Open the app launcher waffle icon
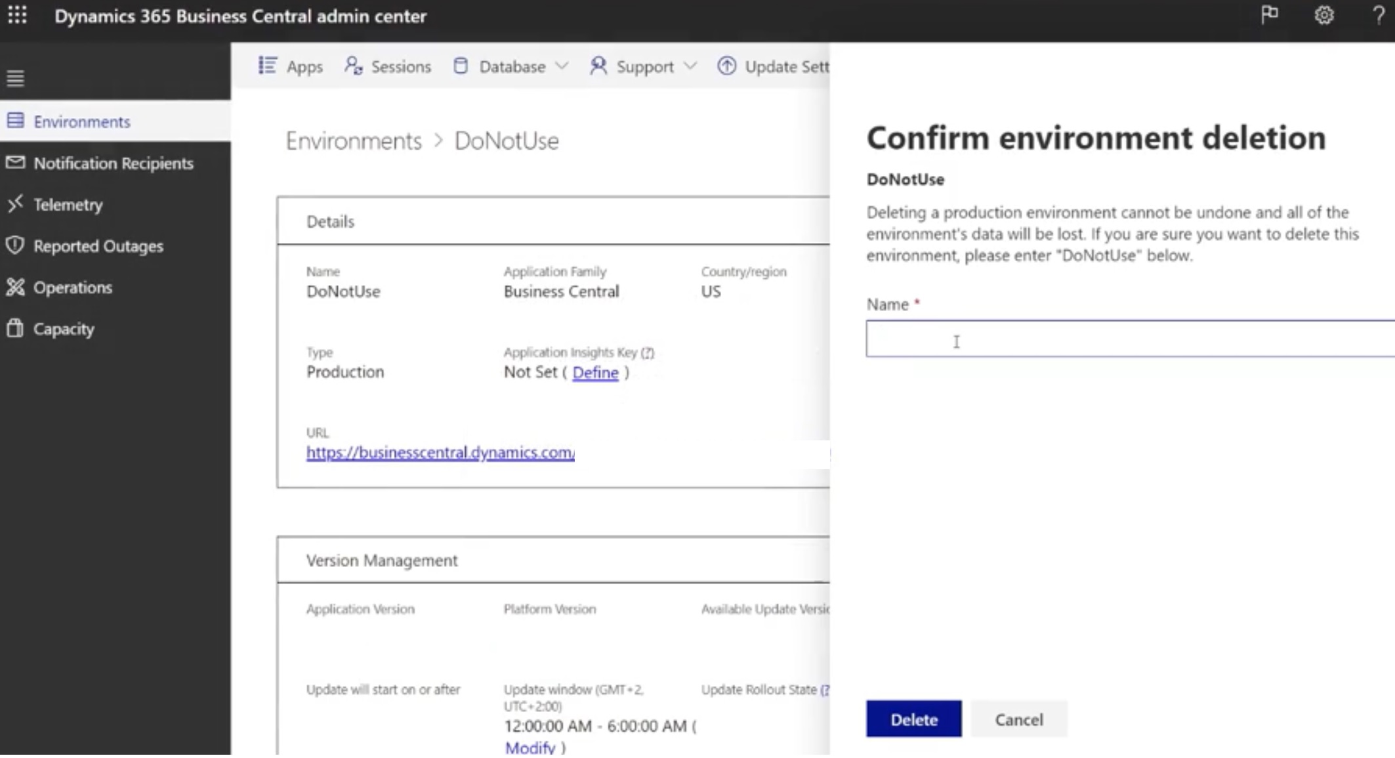1395x758 pixels. [18, 15]
